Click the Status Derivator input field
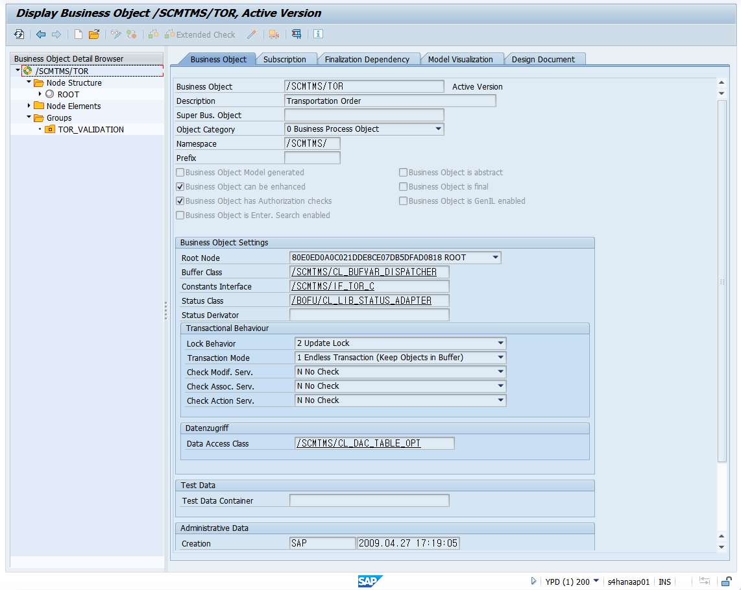Viewport: 741px width, 590px height. click(x=369, y=315)
